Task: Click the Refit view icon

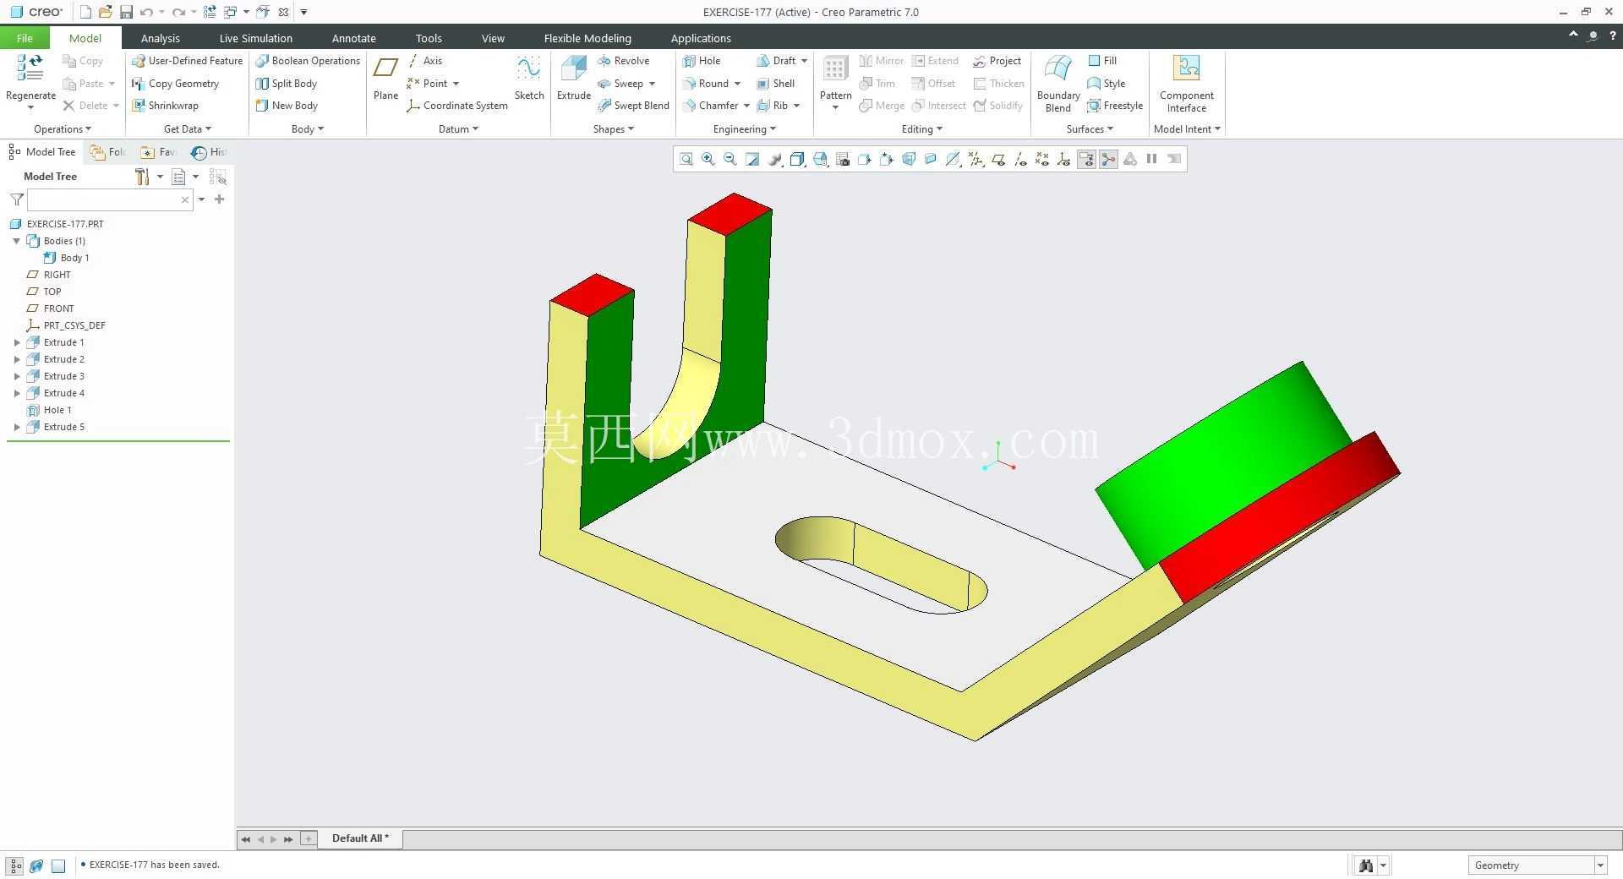Action: tap(686, 159)
